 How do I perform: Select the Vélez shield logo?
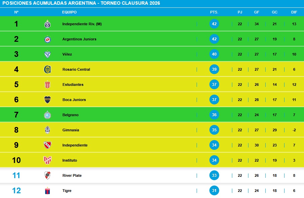[47, 54]
